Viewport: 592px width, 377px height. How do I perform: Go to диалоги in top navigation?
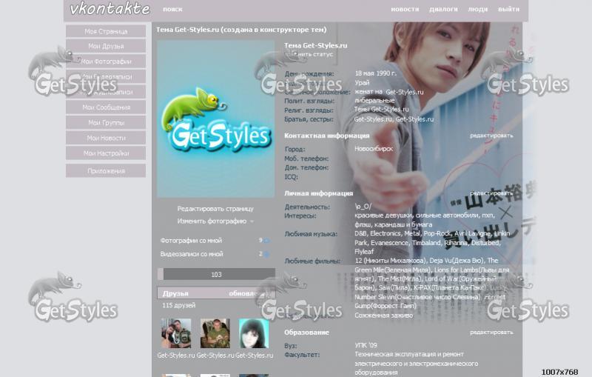tap(443, 9)
